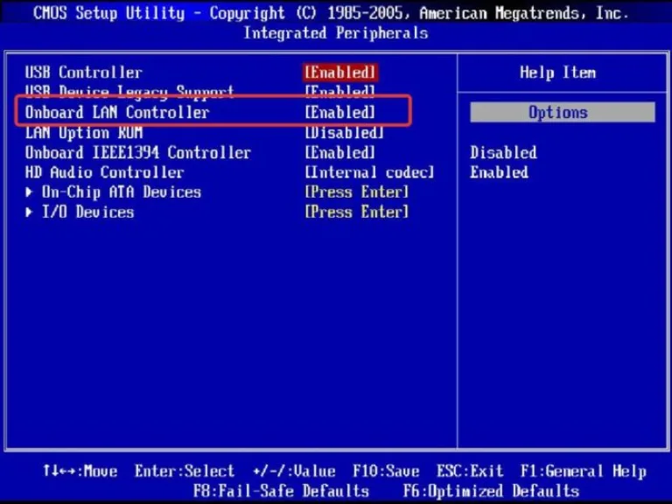The height and width of the screenshot is (504, 672).
Task: Click the Enter:Select key hint
Action: click(x=185, y=471)
